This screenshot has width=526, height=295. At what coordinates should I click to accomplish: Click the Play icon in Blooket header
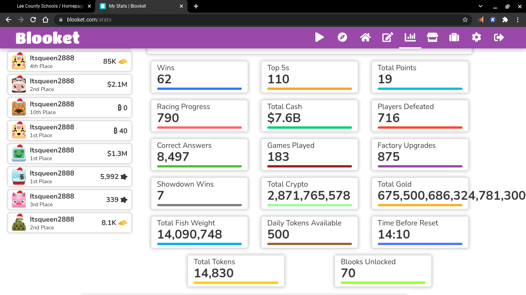click(320, 37)
